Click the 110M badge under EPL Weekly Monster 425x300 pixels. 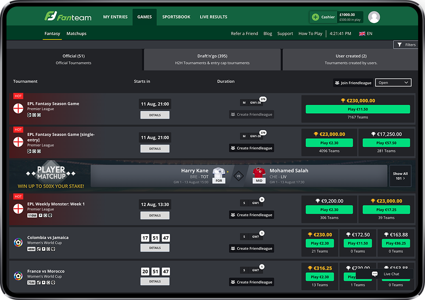[32, 215]
